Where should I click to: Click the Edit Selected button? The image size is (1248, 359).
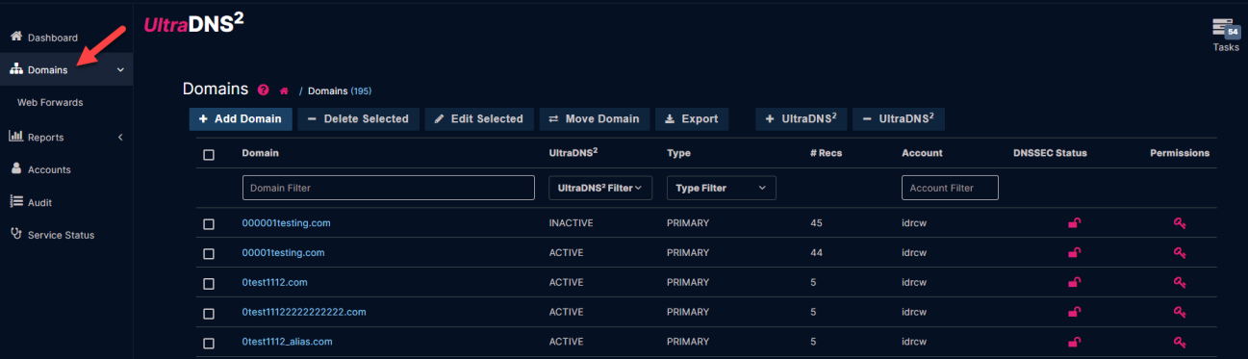pyautogui.click(x=479, y=118)
